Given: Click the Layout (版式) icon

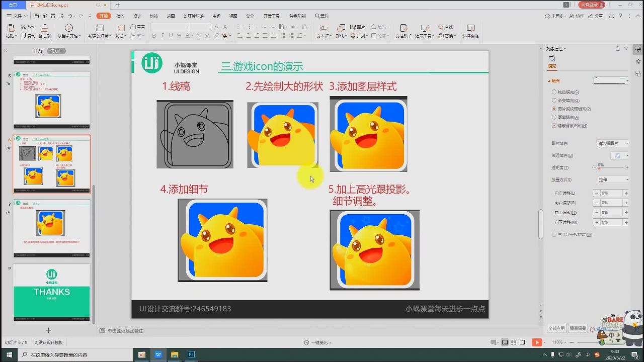Looking at the screenshot, I should click(x=120, y=28).
